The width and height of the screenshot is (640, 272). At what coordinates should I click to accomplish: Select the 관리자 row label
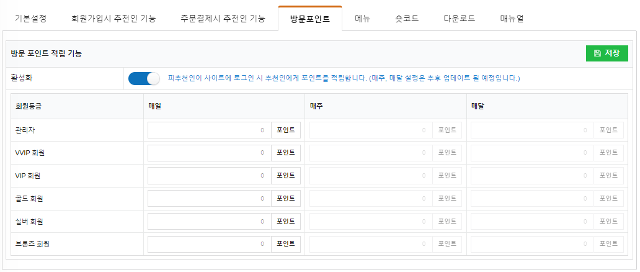coord(24,130)
